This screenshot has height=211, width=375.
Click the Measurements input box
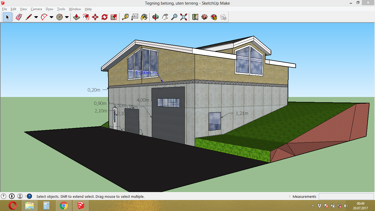pyautogui.click(x=346, y=196)
